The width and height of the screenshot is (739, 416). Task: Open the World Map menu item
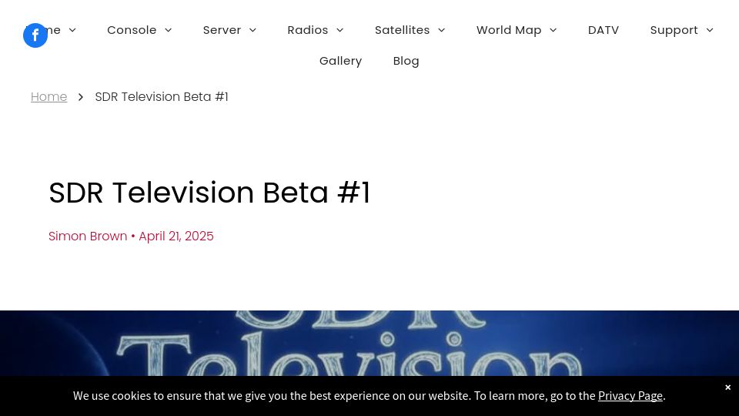509,30
